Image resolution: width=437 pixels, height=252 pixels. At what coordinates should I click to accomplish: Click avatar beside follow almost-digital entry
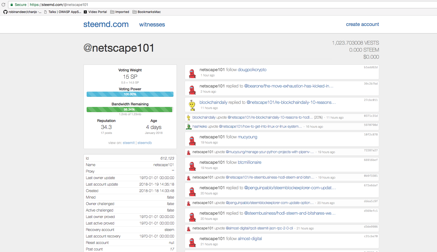tap(192, 242)
